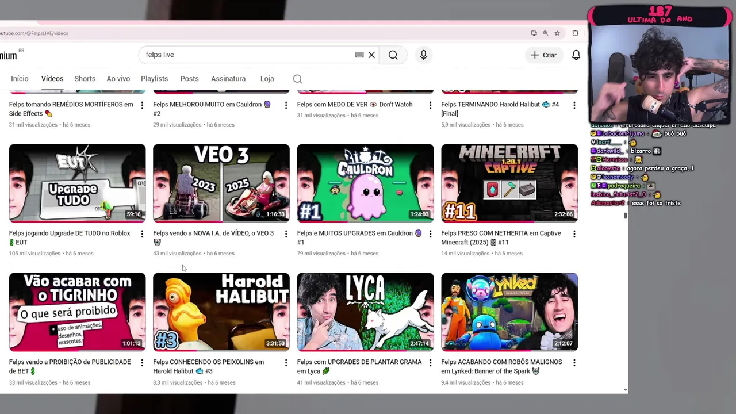Open 'Felps vendo a PROIBIÇÃO DE PUBLICIDADE' title
The image size is (736, 414).
click(x=70, y=367)
